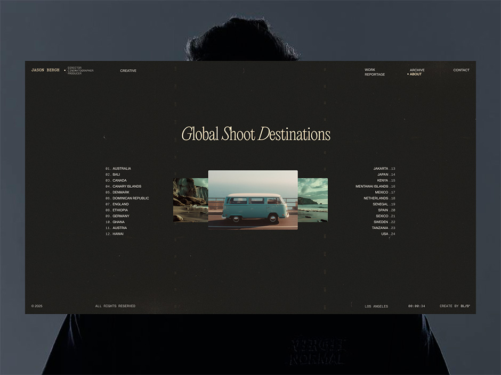Select the About nav item
This screenshot has height=375, width=501.
(x=415, y=74)
